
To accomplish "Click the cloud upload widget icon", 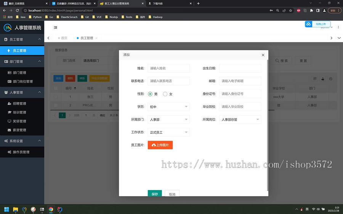I will (x=308, y=24).
